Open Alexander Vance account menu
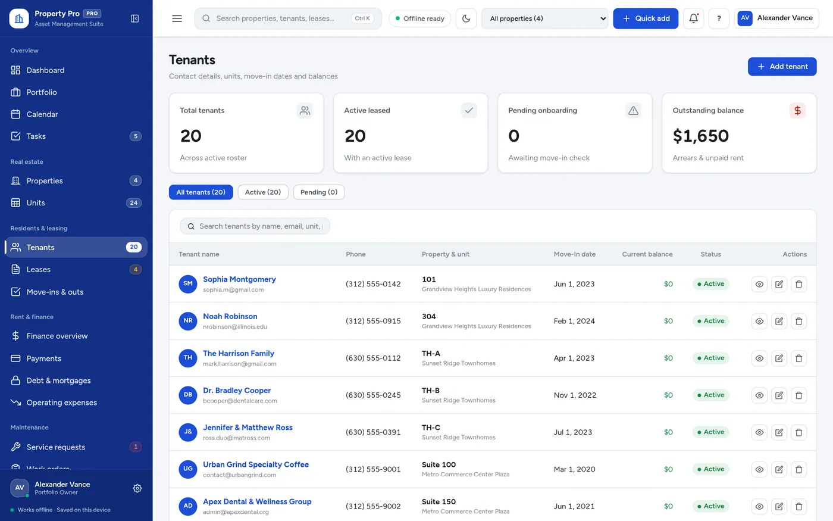The width and height of the screenshot is (833, 521). pyautogui.click(x=776, y=18)
